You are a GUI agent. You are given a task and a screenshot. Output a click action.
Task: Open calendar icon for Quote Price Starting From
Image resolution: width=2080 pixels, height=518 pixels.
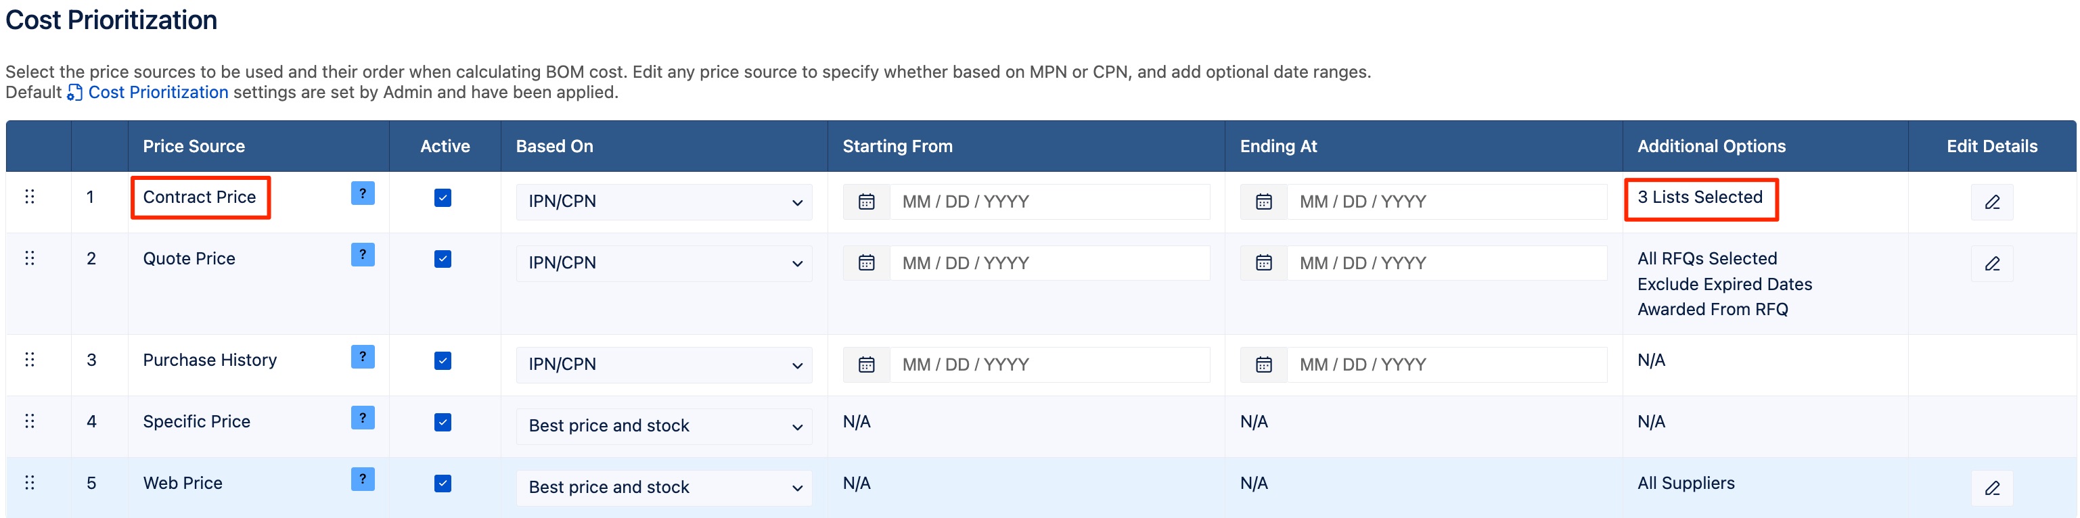pos(866,263)
